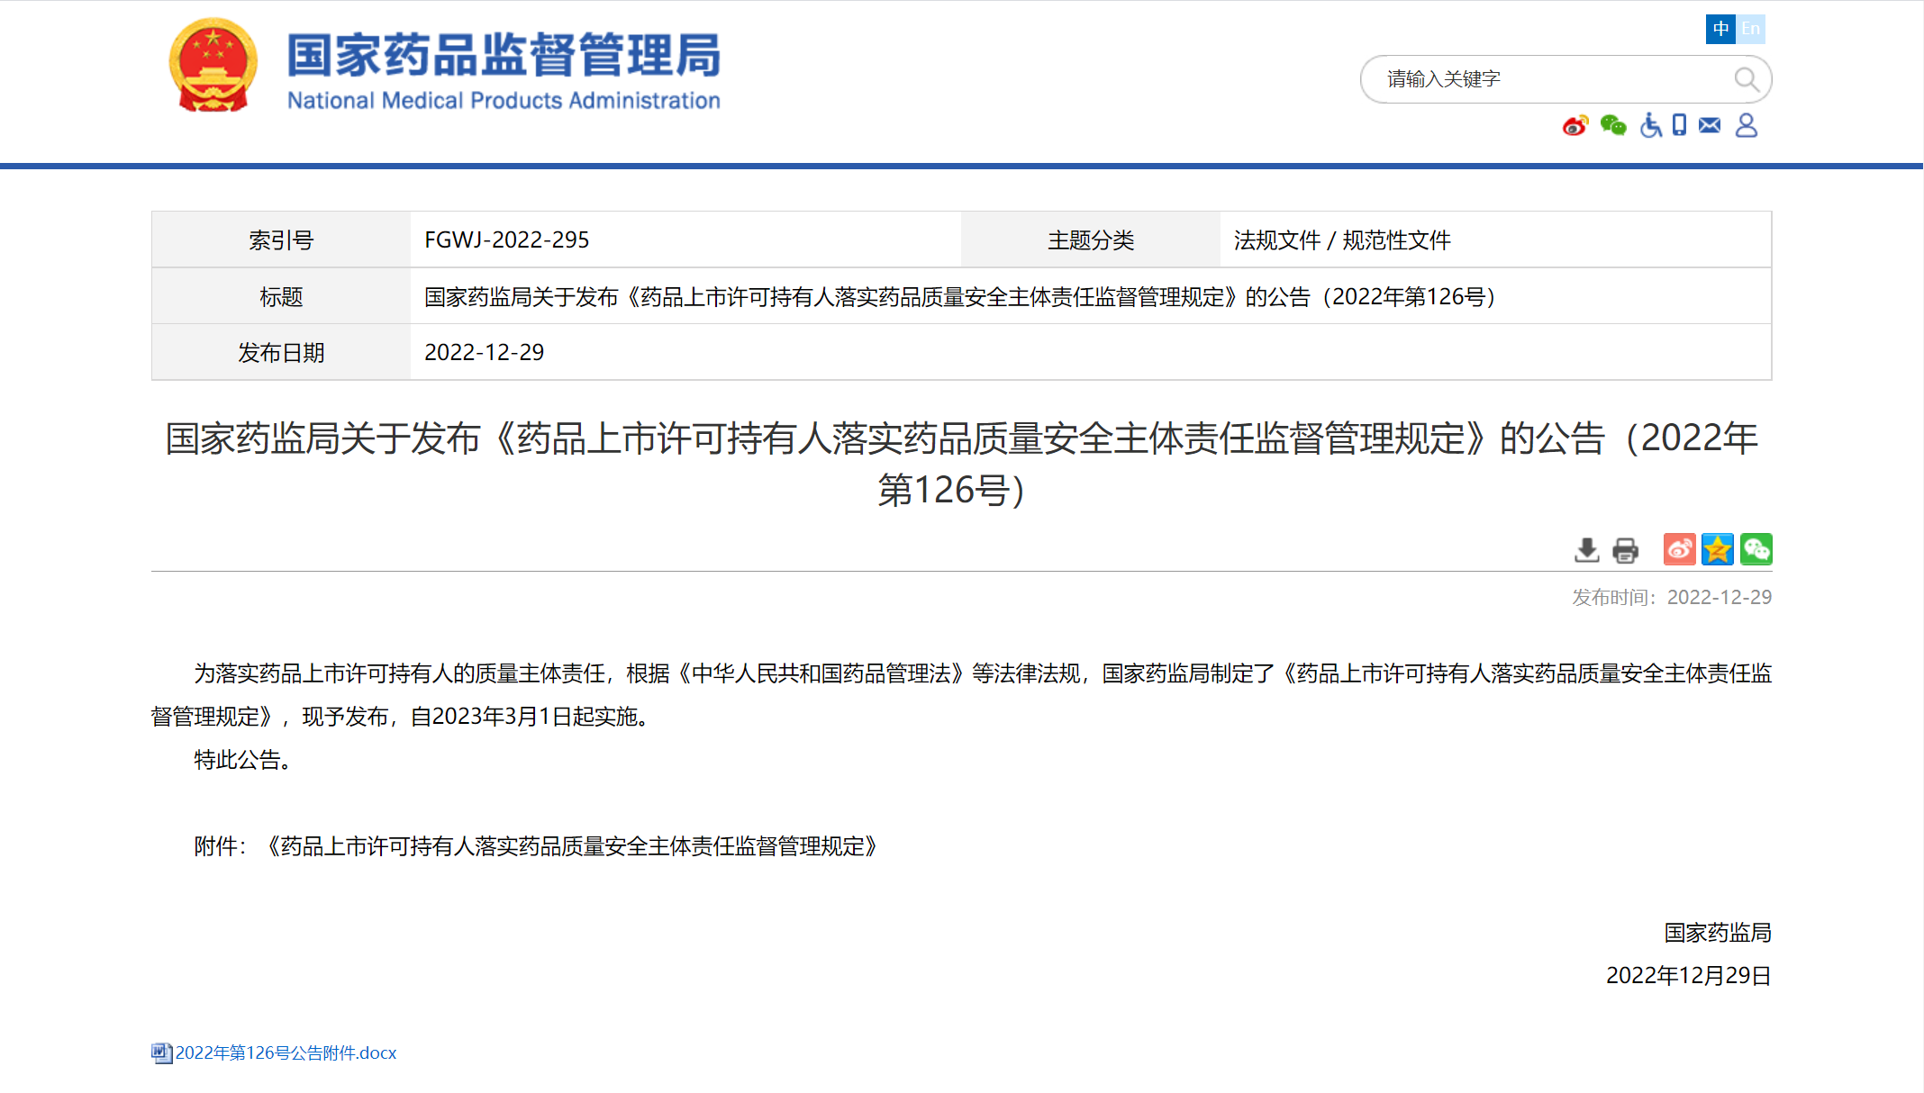Click the NMPA national emblem logo
Screen dimensions: 1924x1093
213,66
